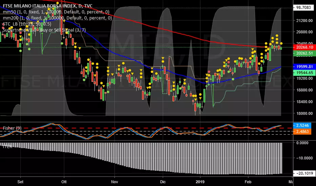This screenshot has width=316, height=186.
Task: Select the mm200 indicator legend
Action: click(x=57, y=18)
